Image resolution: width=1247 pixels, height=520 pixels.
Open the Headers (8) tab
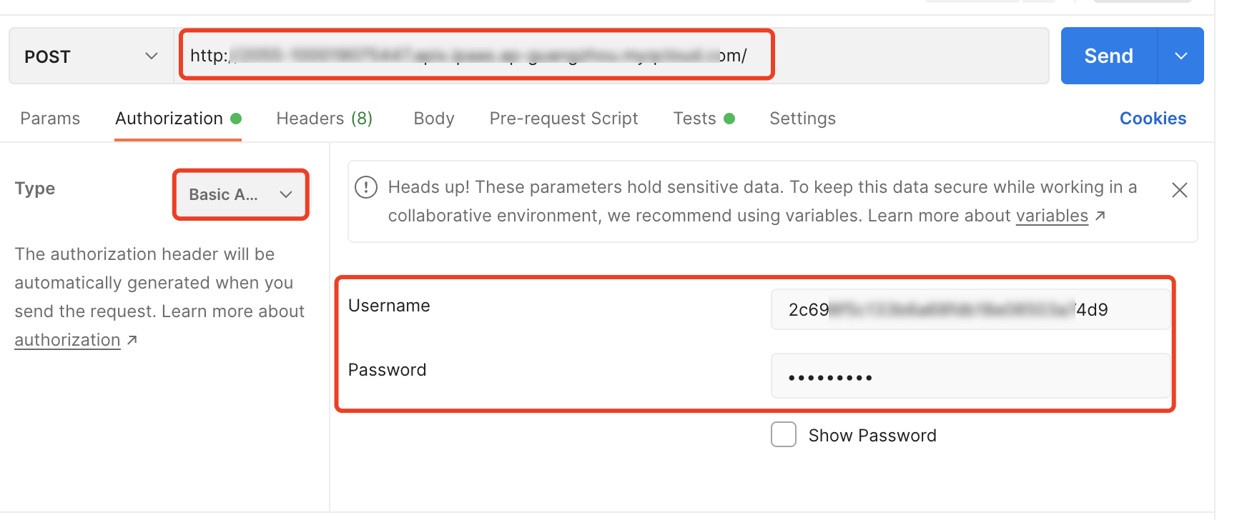click(325, 119)
